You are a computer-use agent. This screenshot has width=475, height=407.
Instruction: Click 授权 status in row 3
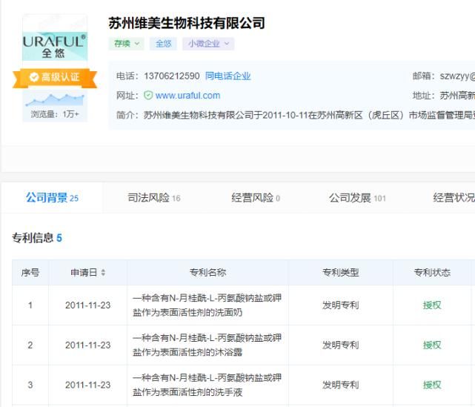point(432,385)
